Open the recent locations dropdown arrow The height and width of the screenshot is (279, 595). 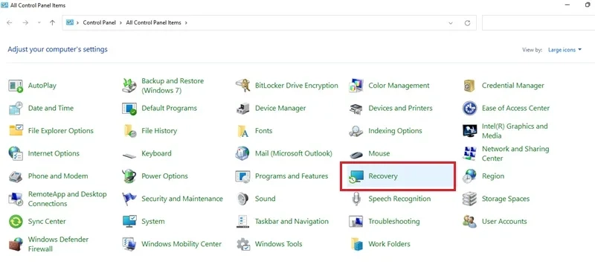tap(39, 23)
